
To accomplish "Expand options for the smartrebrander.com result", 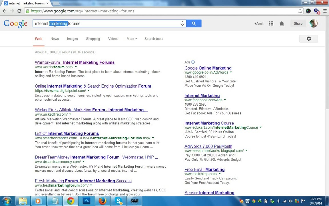I will click(x=153, y=138).
